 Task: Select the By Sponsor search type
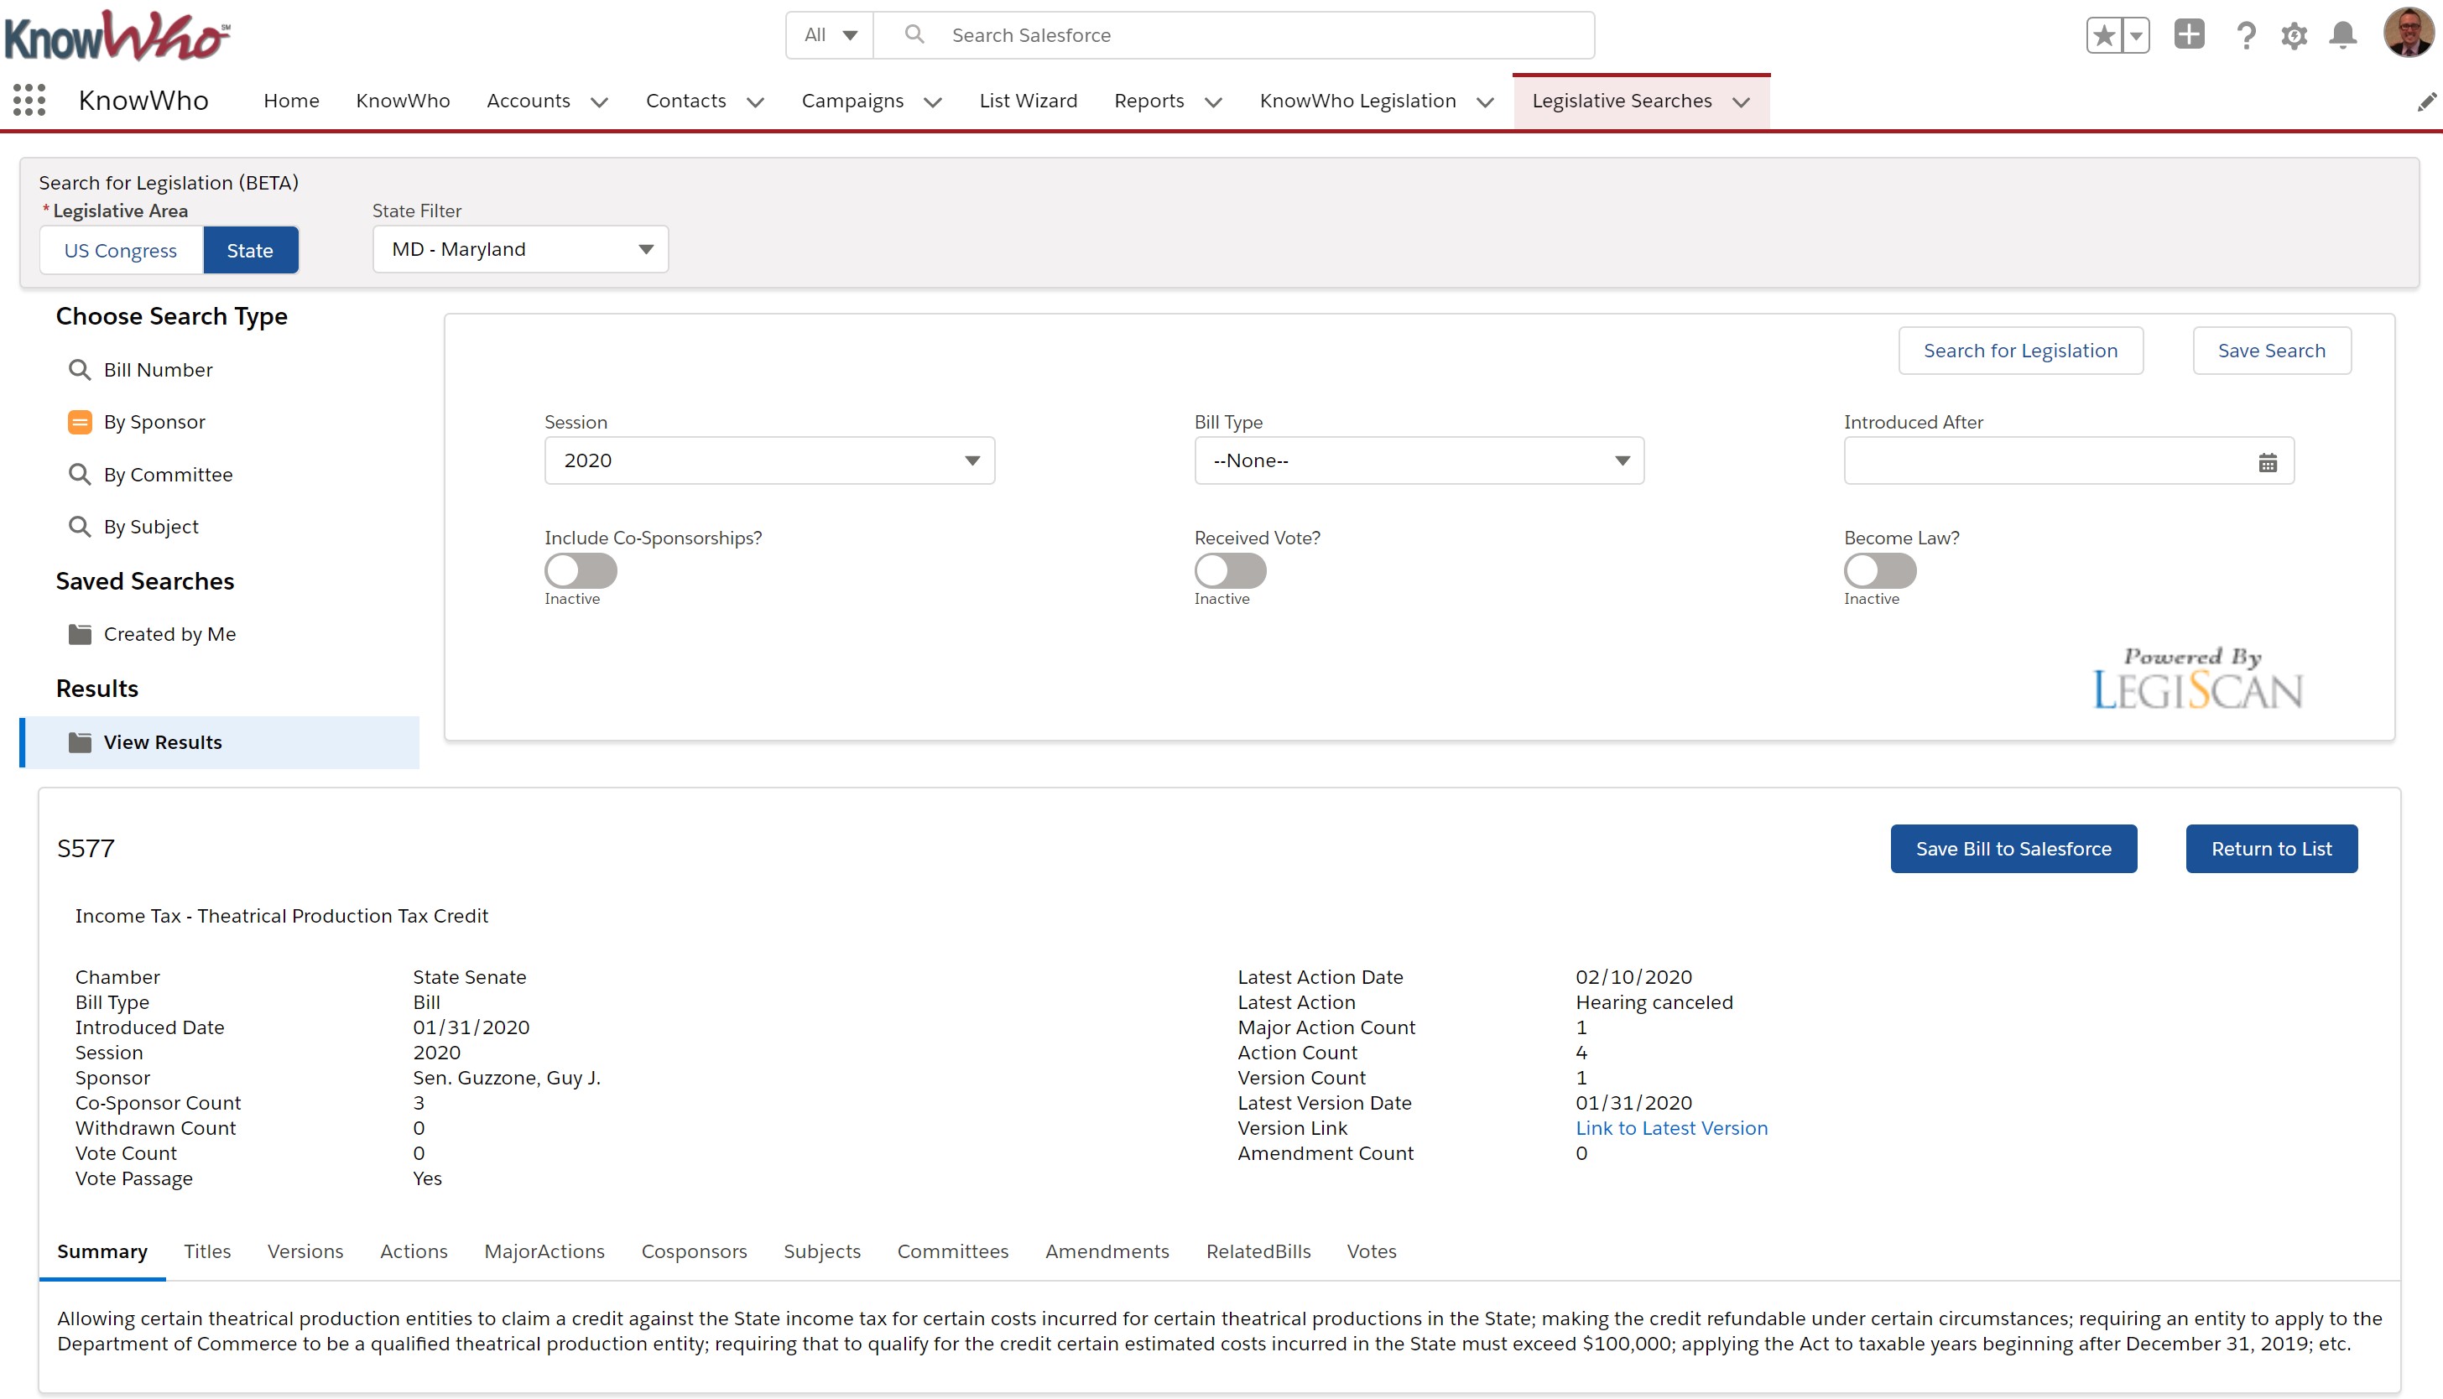[154, 422]
